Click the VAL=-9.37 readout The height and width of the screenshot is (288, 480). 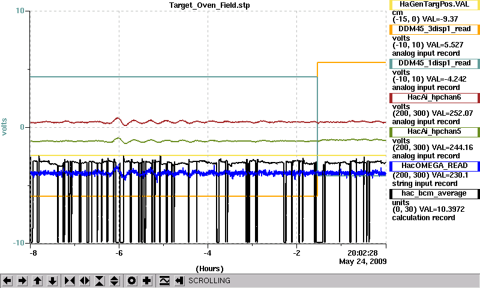440,19
